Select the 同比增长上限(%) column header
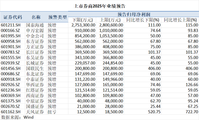The width and height of the screenshot is (199, 120). pyautogui.click(x=180, y=20)
